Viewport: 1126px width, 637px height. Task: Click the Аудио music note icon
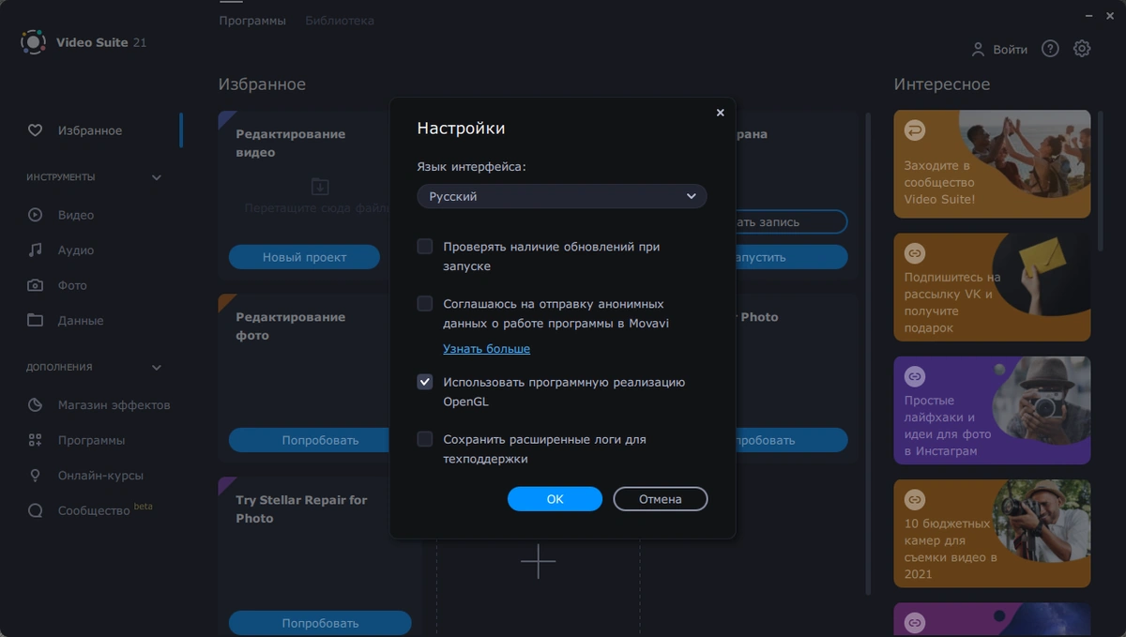coord(35,250)
